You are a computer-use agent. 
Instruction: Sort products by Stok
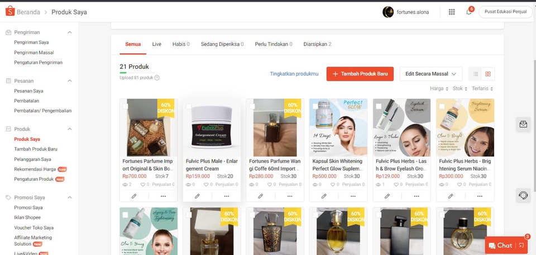(x=460, y=89)
